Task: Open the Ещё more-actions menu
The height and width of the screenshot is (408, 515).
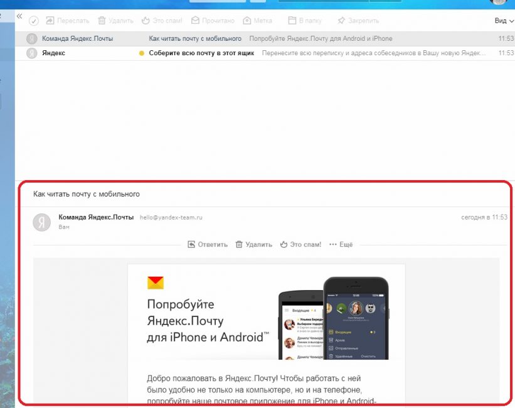Action: tap(341, 245)
